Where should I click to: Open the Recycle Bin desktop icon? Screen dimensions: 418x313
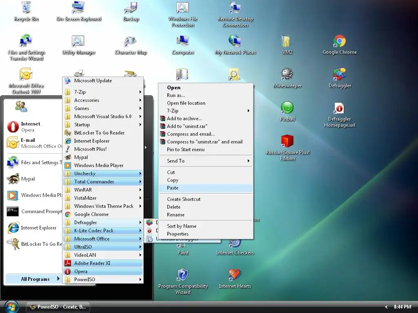pos(26,11)
